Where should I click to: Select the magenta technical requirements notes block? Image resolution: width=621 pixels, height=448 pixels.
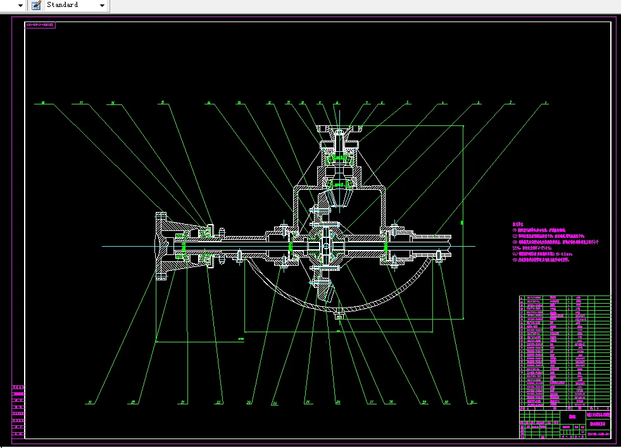tap(555, 242)
